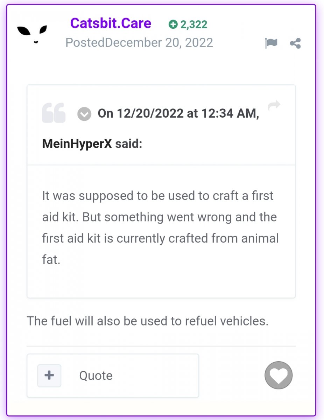Click the large quotation mark icon
This screenshot has height=420, width=324.
click(x=54, y=113)
